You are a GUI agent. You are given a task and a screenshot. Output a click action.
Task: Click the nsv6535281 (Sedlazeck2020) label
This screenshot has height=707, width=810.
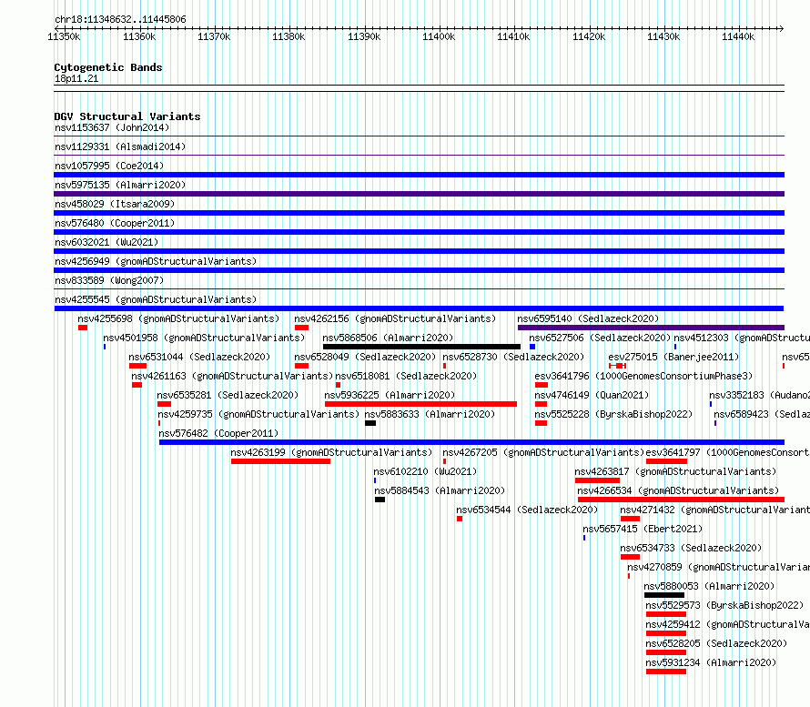point(228,395)
